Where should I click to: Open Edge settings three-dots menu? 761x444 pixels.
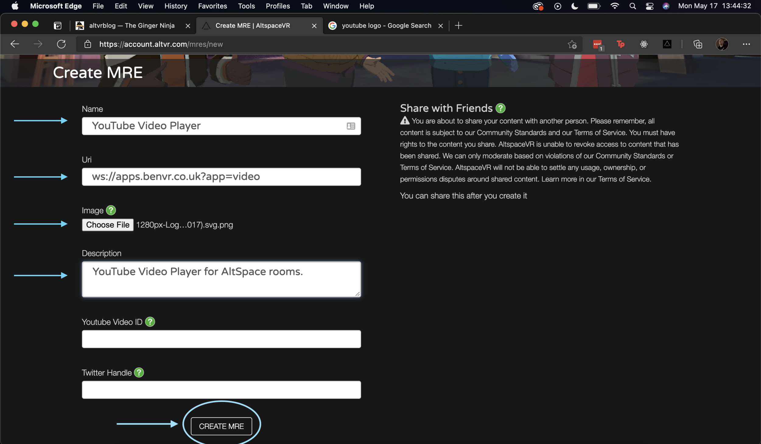746,44
